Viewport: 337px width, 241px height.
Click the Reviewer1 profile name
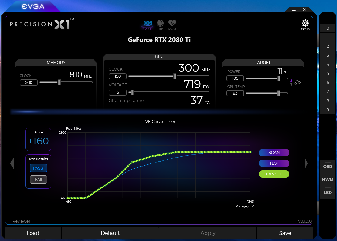click(x=22, y=221)
